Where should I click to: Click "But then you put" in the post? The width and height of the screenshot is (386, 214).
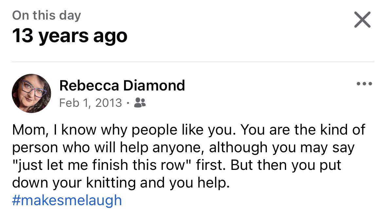tap(286, 165)
